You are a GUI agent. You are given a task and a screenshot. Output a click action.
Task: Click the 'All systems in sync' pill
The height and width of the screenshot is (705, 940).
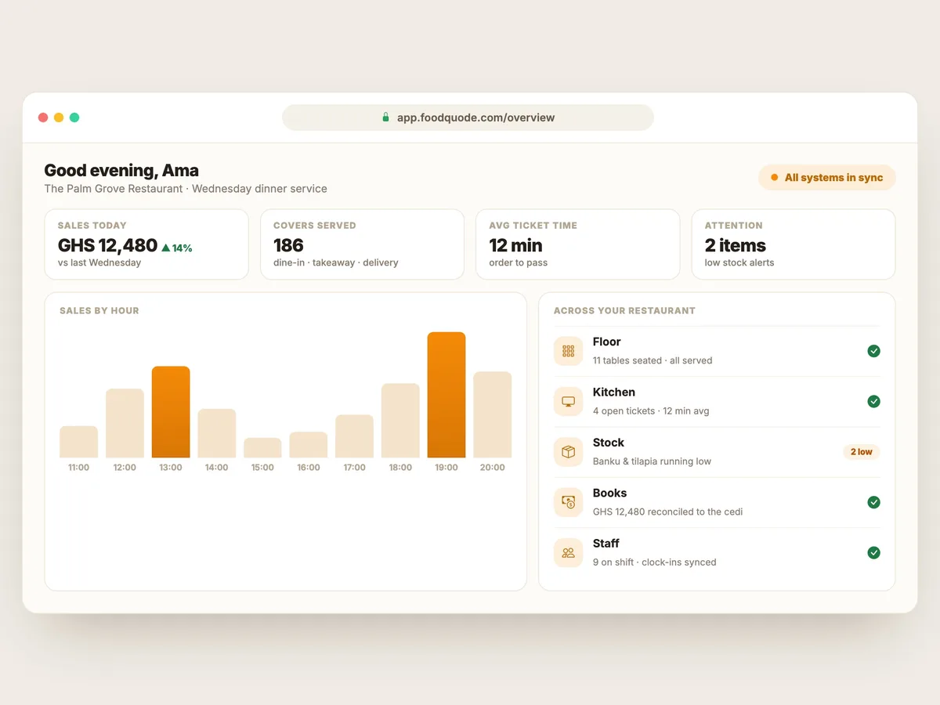(826, 178)
